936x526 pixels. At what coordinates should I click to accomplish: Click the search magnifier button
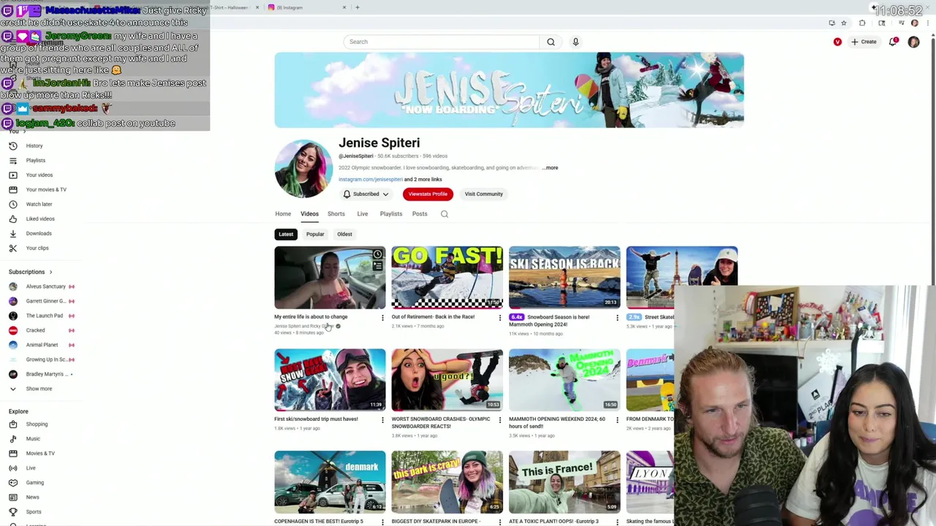coord(551,42)
